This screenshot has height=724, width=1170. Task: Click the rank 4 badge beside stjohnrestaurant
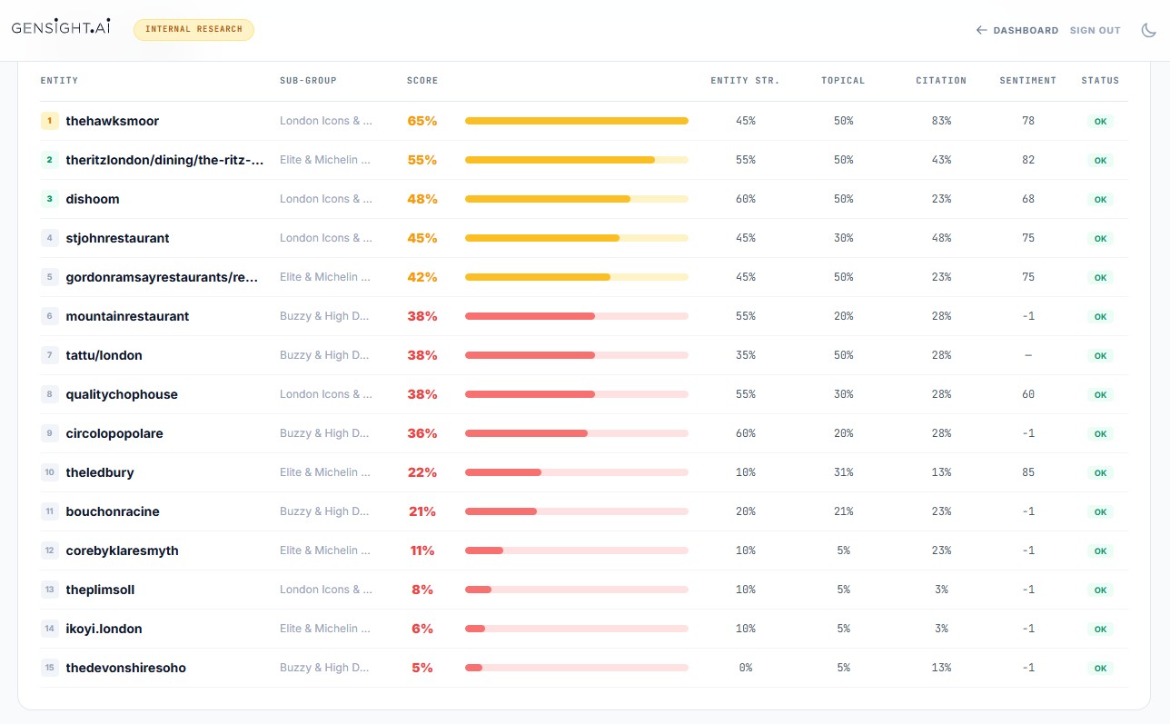(x=50, y=238)
